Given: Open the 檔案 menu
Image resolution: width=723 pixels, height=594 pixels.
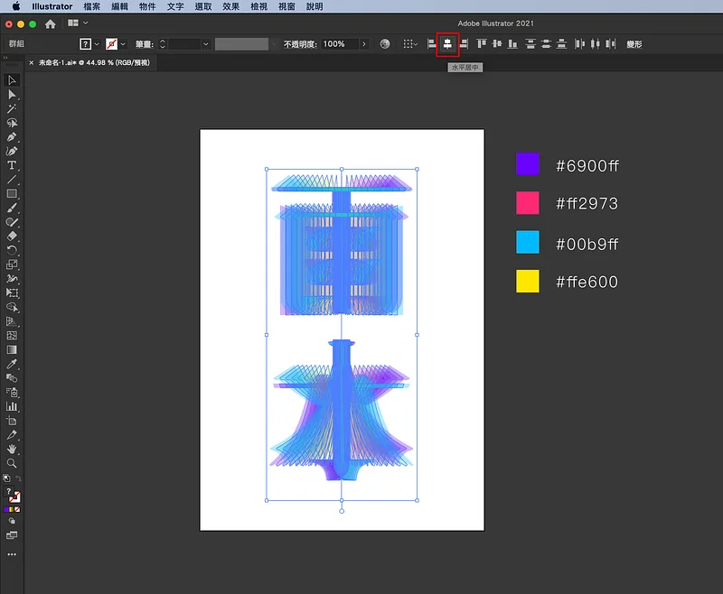Looking at the screenshot, I should tap(92, 6).
